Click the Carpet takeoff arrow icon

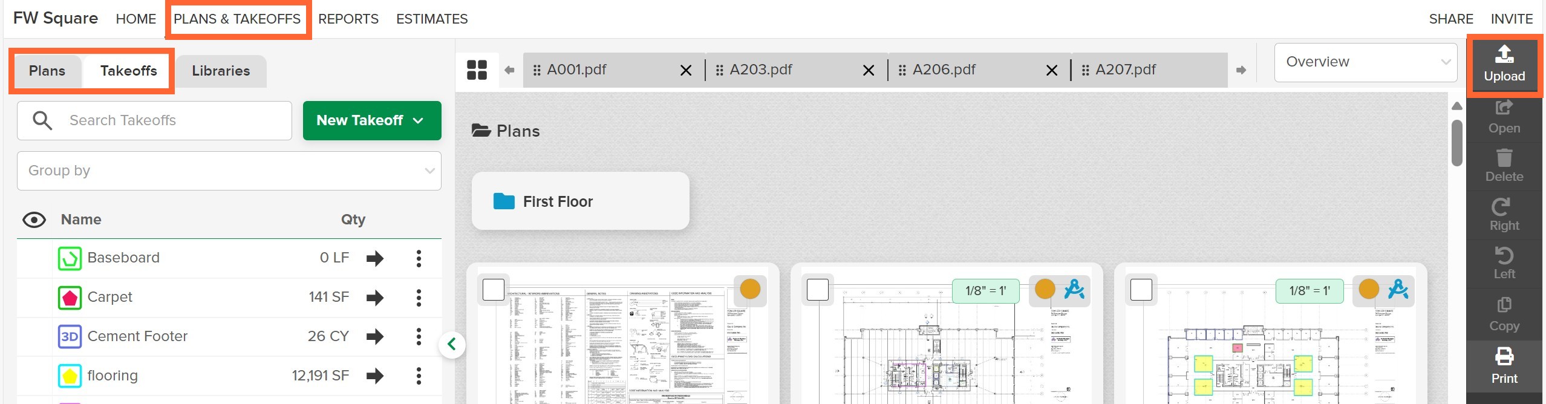pyautogui.click(x=375, y=298)
